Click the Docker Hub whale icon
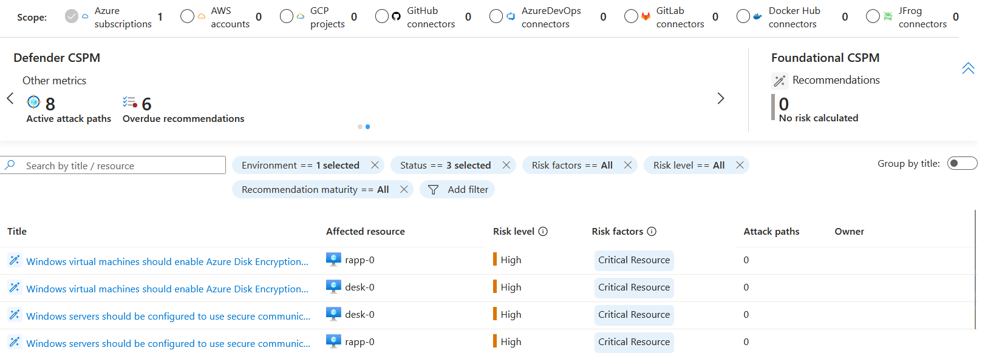The image size is (985, 356). [x=757, y=16]
